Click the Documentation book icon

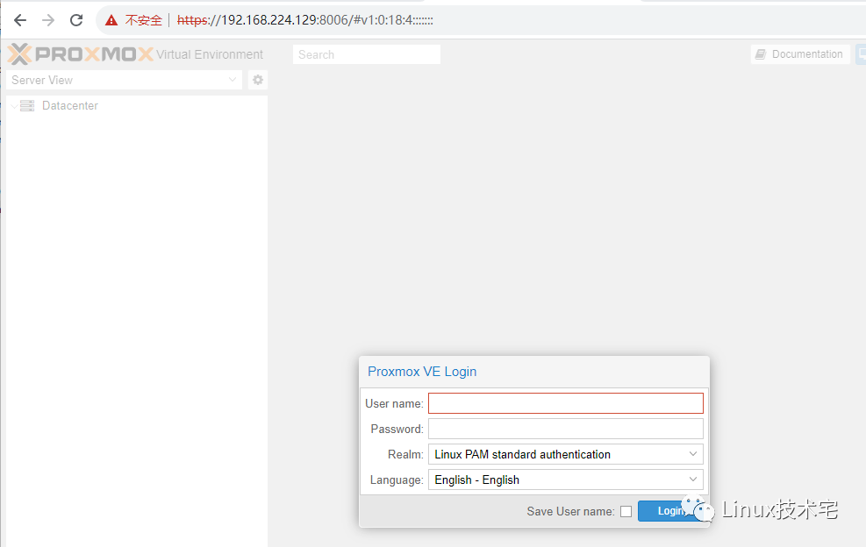point(761,54)
